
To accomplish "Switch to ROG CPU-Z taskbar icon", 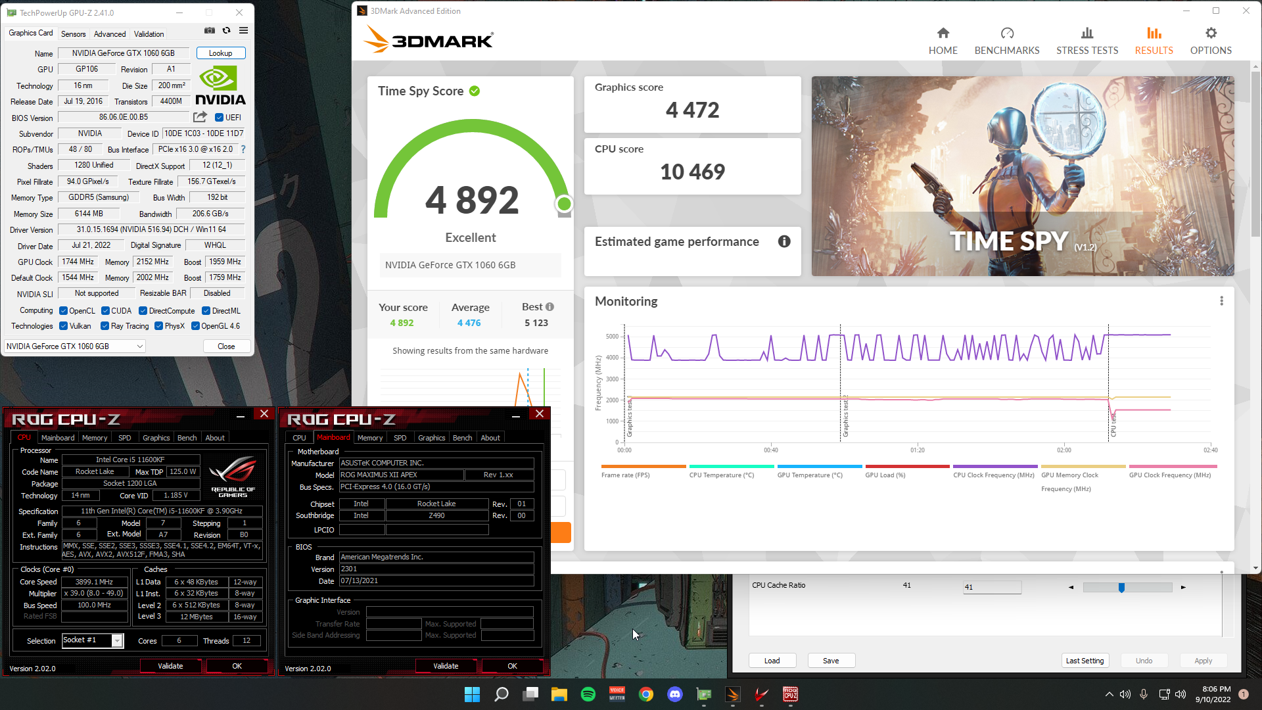I will pos(791,694).
